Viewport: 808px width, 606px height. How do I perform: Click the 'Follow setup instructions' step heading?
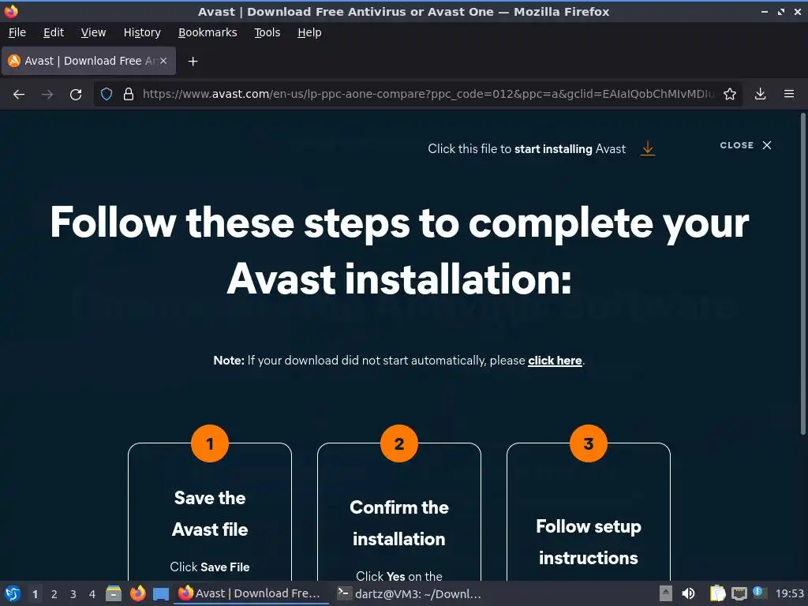tap(589, 542)
